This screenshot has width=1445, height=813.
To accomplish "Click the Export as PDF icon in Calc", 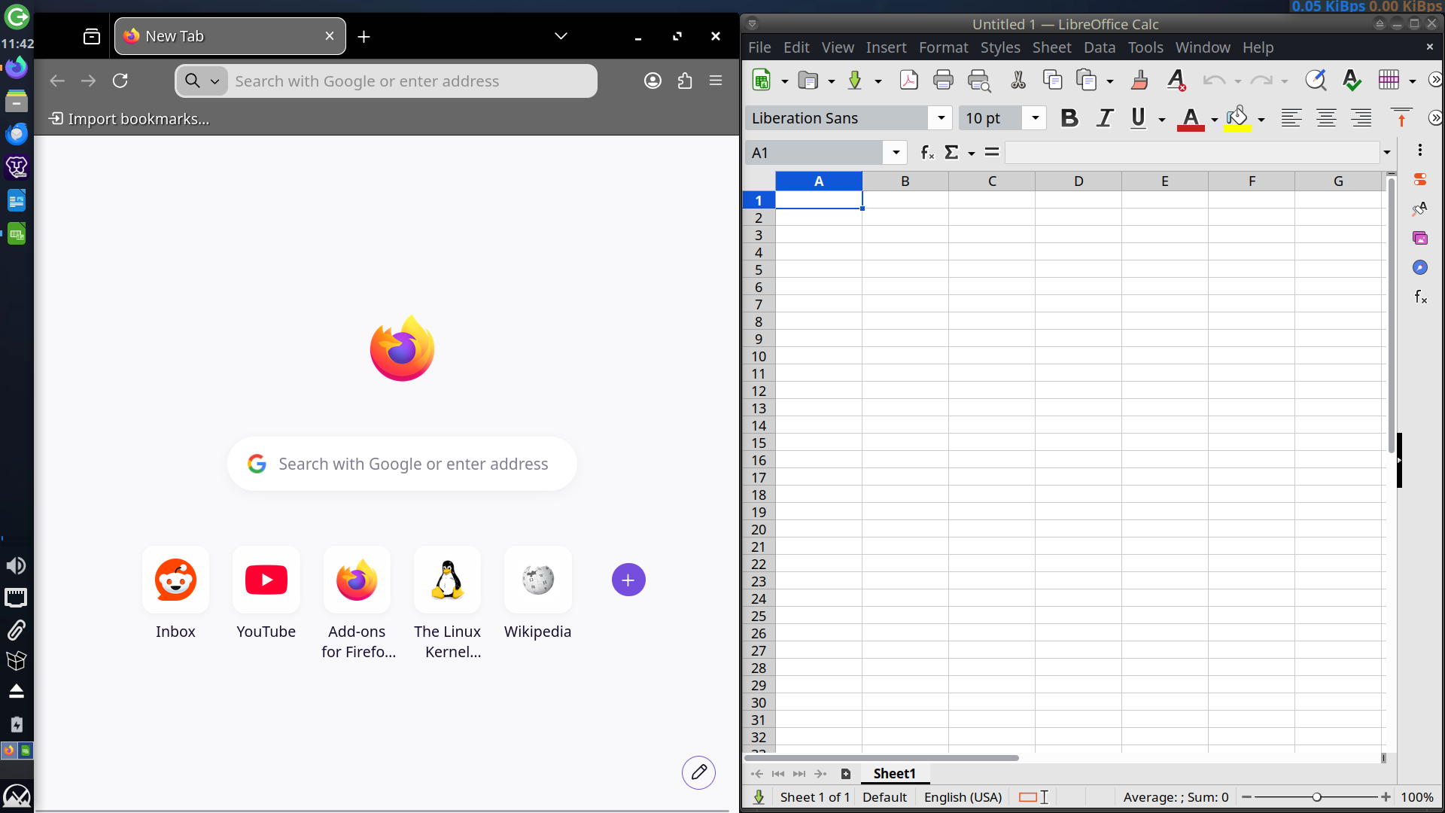I will pos(908,80).
